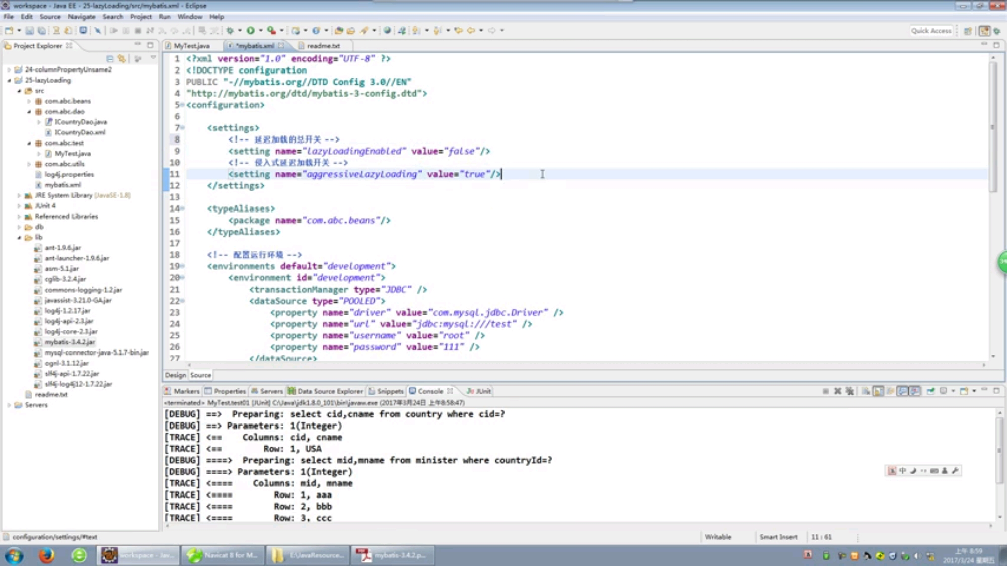Click the Clear Console icon
Screen dimensions: 1007x566
pyautogui.click(x=866, y=391)
